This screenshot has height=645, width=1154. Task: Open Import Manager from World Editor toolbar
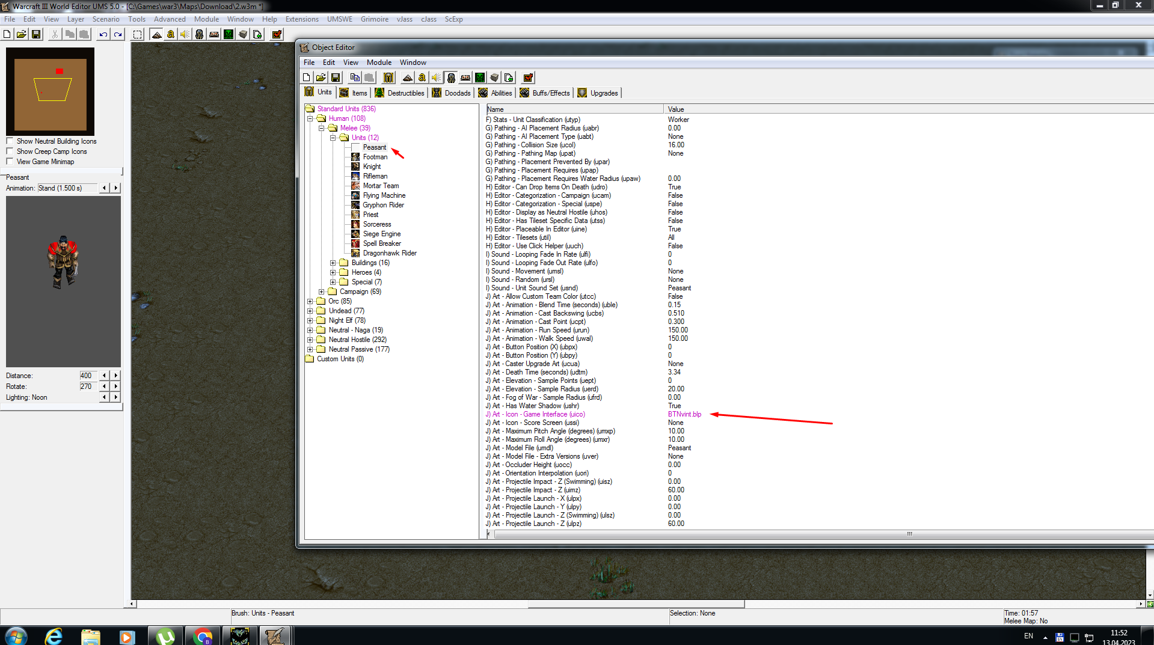[257, 34]
